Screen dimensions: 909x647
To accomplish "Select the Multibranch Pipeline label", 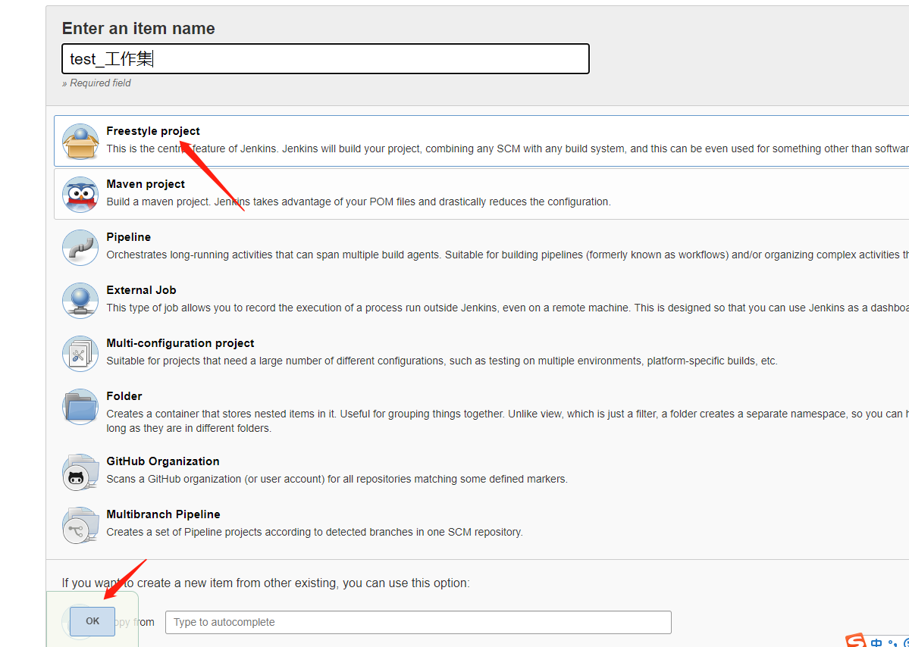I will pos(164,514).
